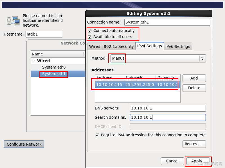Select System eth1 in connection list
The height and width of the screenshot is (168, 225).
coord(58,74)
